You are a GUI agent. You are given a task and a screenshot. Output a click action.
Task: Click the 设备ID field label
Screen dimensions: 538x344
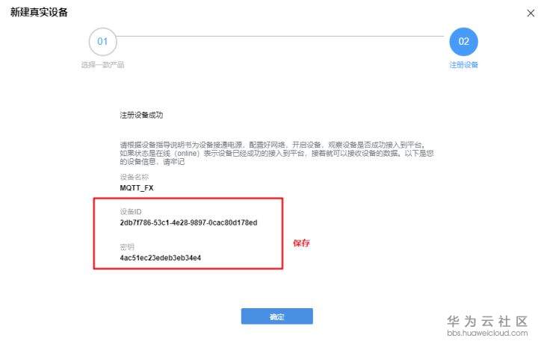[x=131, y=211]
